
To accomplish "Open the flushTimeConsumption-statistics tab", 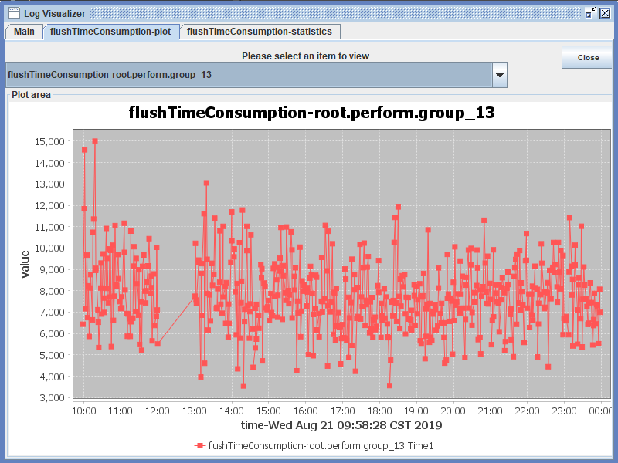I will pos(260,32).
